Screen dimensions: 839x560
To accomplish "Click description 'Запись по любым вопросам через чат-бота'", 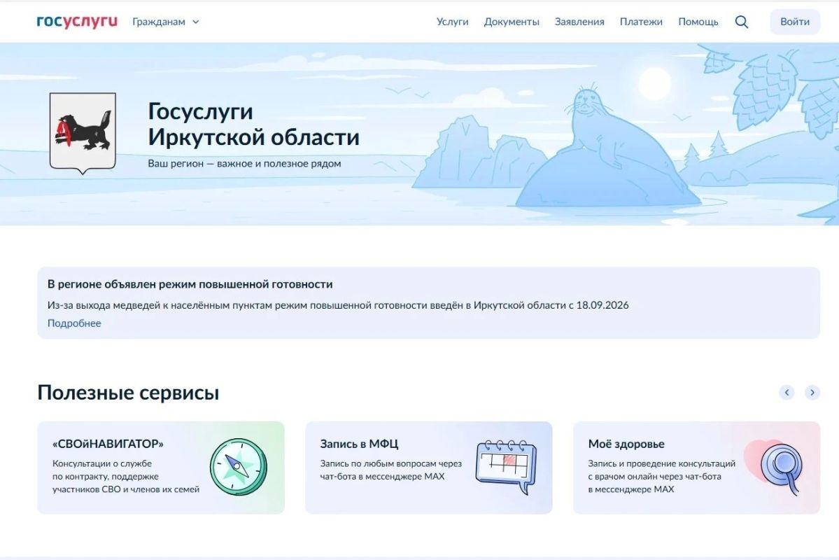I will (390, 470).
